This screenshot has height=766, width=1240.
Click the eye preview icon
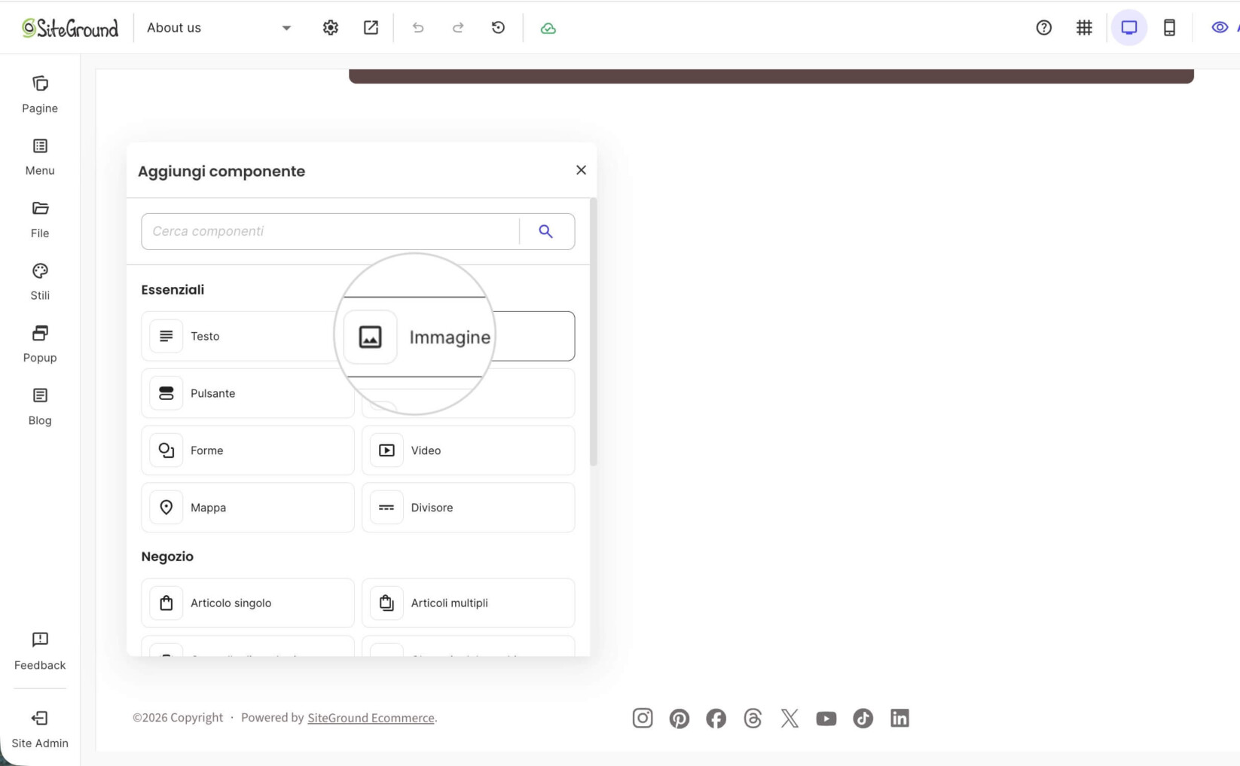tap(1220, 28)
